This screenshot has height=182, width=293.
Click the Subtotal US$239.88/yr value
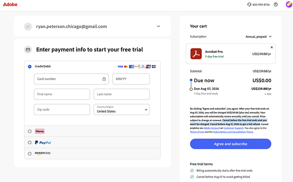coord(262,71)
